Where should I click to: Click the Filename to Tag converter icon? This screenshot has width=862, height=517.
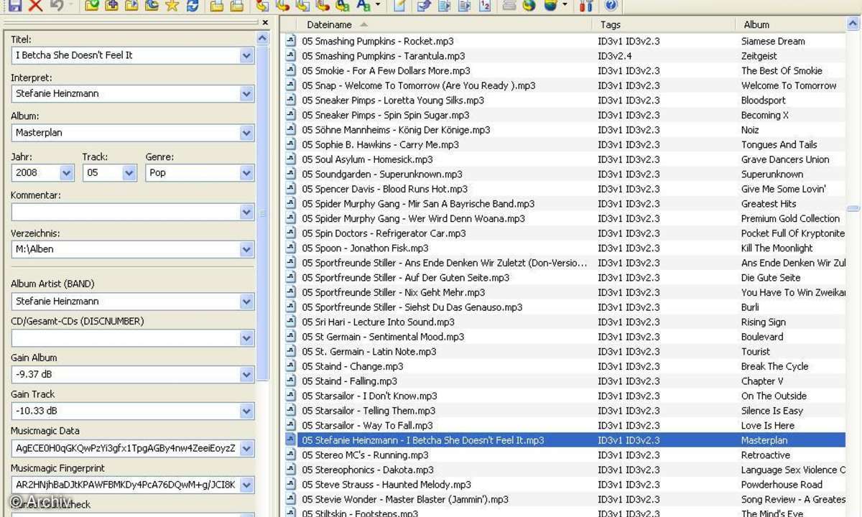(282, 6)
